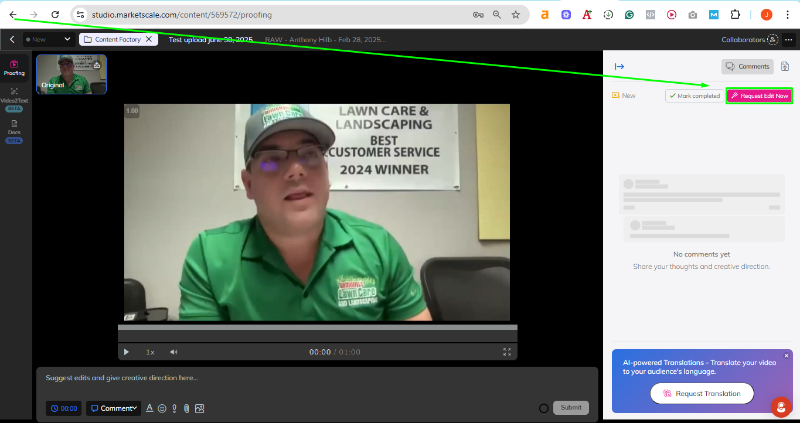Click the back chevron in the app header
This screenshot has height=423, width=800.
pyautogui.click(x=12, y=39)
